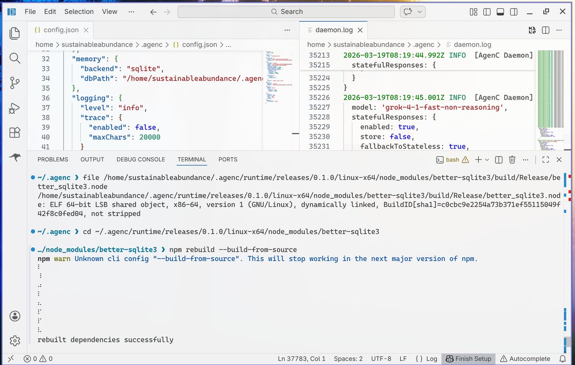Open the new terminal profile dropdown
Viewport: 575px width, 365px height.
(x=487, y=160)
